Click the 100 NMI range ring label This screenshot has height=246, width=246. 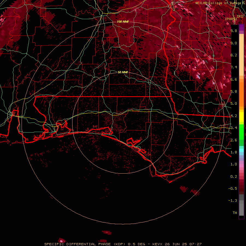[123, 22]
